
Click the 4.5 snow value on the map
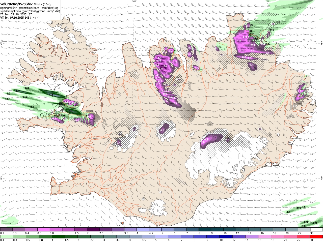click(x=159, y=61)
